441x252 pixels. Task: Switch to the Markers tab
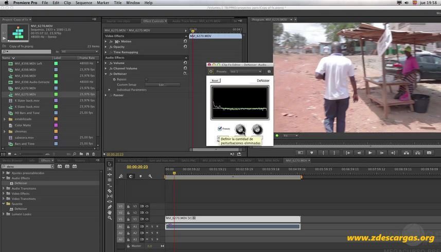pyautogui.click(x=63, y=160)
